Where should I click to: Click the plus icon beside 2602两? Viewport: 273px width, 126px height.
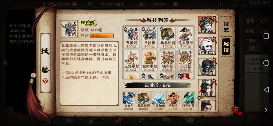point(176,4)
